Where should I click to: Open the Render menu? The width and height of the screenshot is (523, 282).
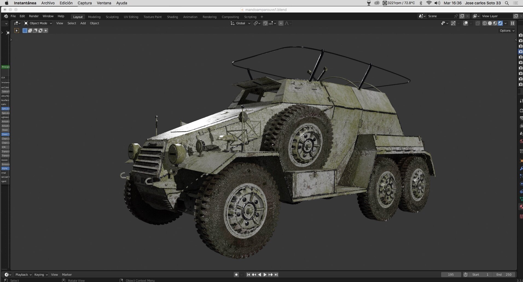pos(34,16)
